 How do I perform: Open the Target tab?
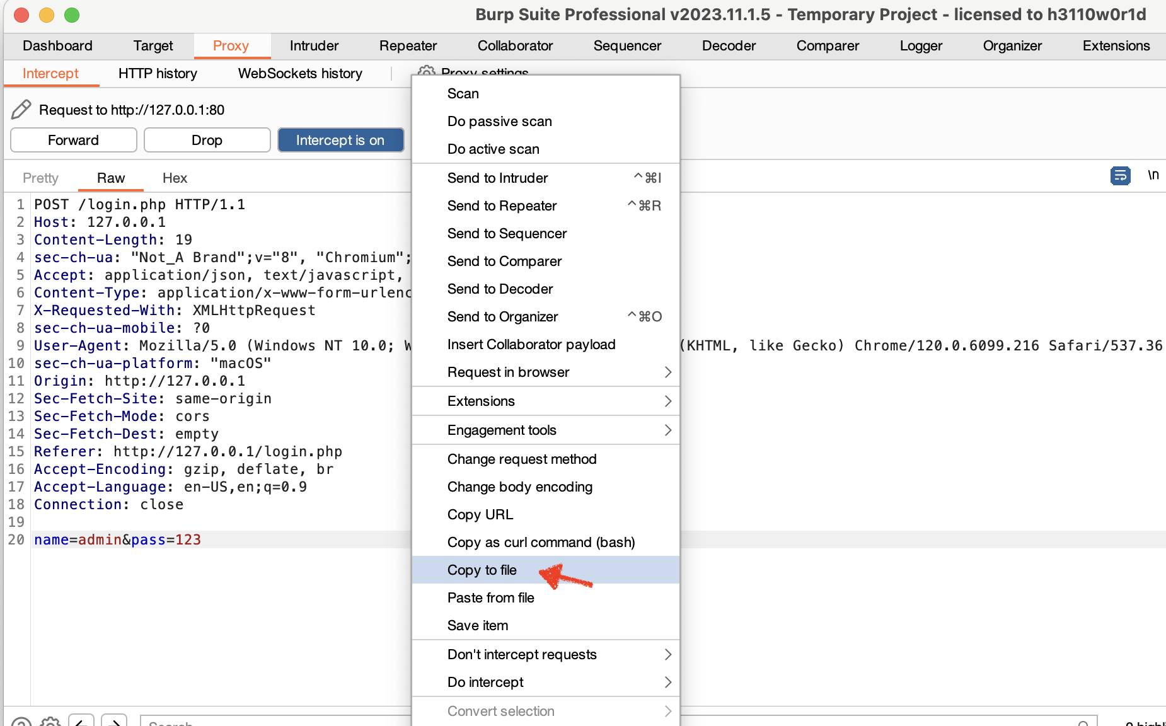(x=153, y=45)
